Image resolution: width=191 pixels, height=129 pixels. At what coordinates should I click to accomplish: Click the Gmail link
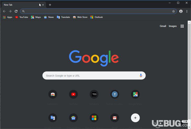point(163,26)
